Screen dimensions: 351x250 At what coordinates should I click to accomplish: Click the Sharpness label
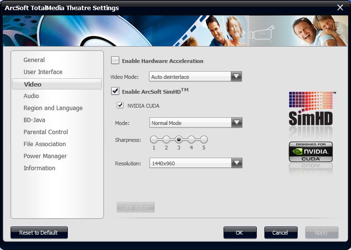pyautogui.click(x=128, y=140)
